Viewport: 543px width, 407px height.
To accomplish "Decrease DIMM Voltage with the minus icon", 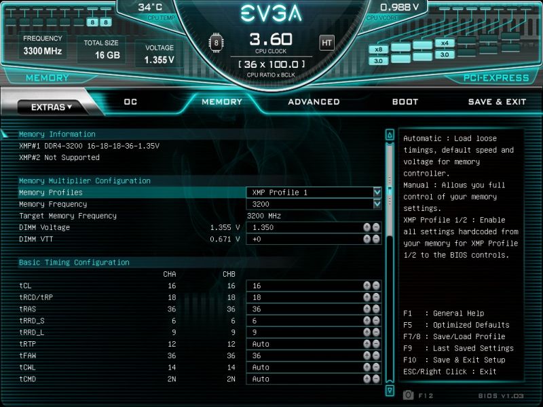I will tap(376, 227).
